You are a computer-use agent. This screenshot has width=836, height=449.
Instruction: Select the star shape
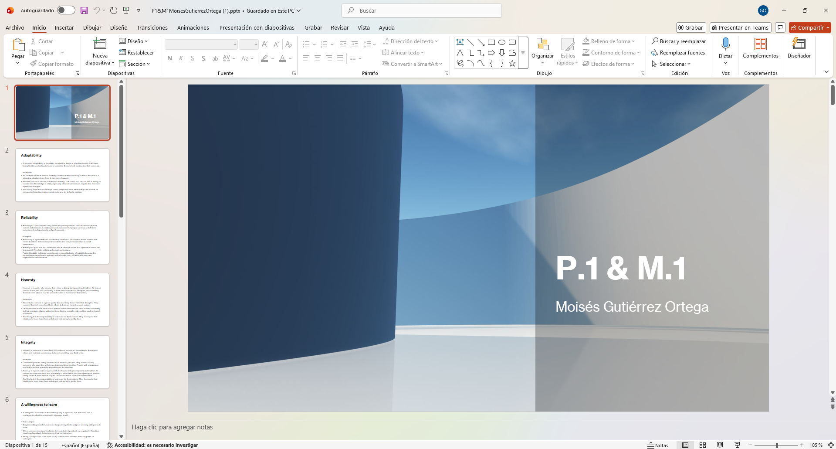point(512,63)
